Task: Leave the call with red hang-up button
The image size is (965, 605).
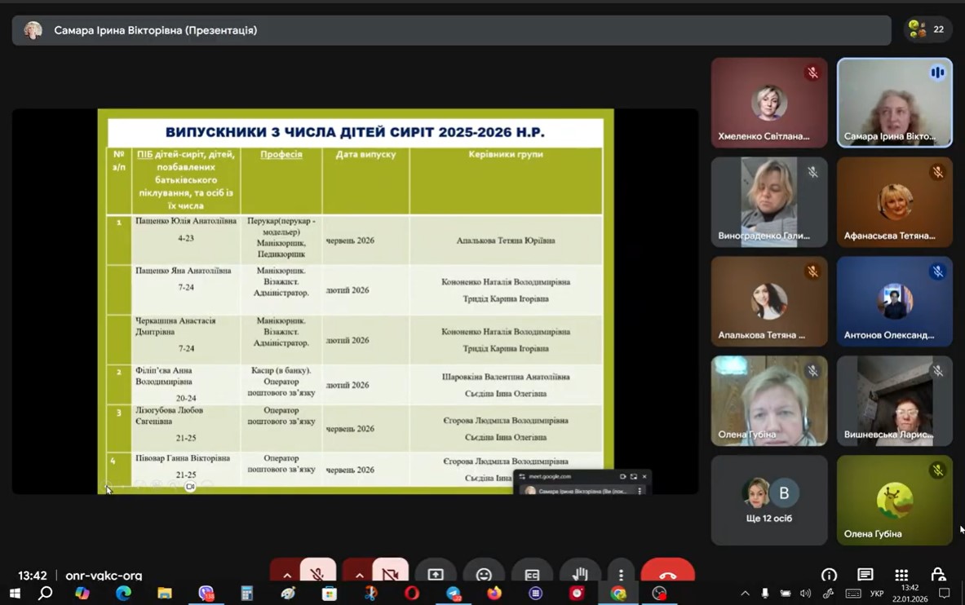Action: click(667, 574)
